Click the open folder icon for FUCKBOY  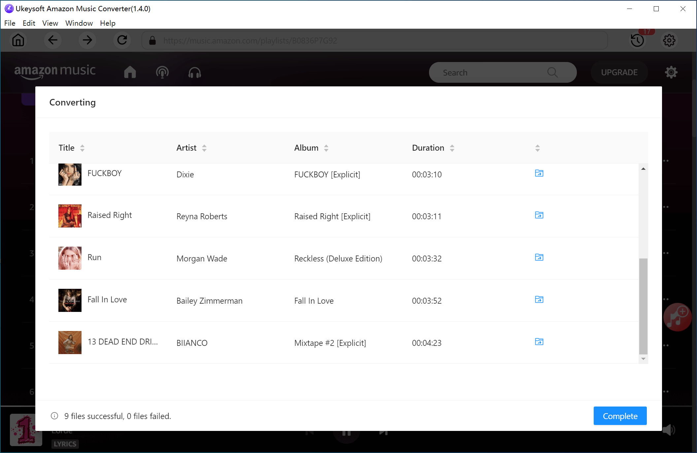coord(539,173)
